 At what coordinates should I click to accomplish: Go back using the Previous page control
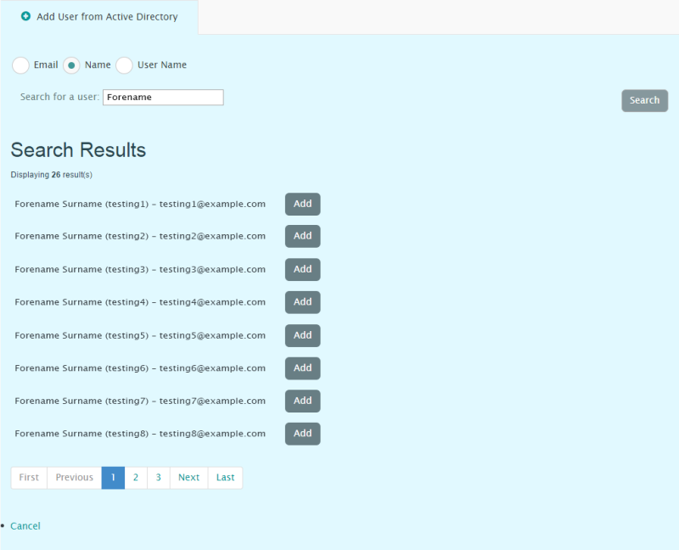(x=73, y=477)
